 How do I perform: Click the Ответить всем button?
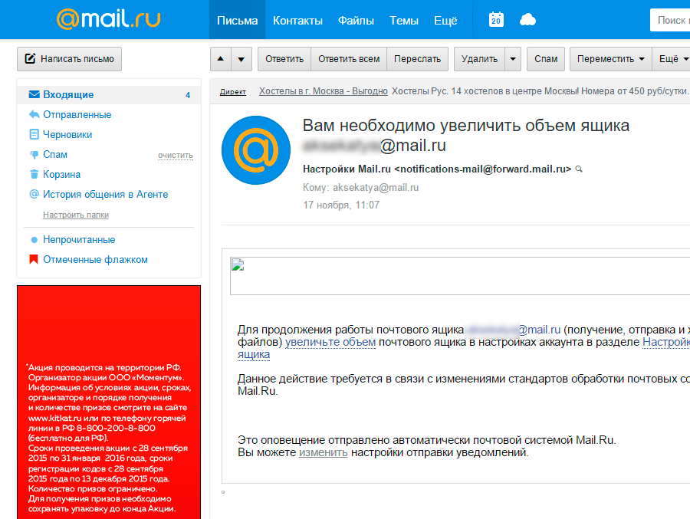(x=349, y=59)
